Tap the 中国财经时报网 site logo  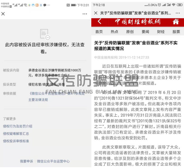(x=137, y=22)
